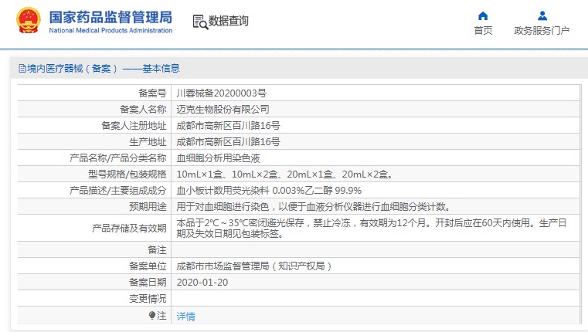Select 血细胞分析用染色液 product name

click(218, 158)
